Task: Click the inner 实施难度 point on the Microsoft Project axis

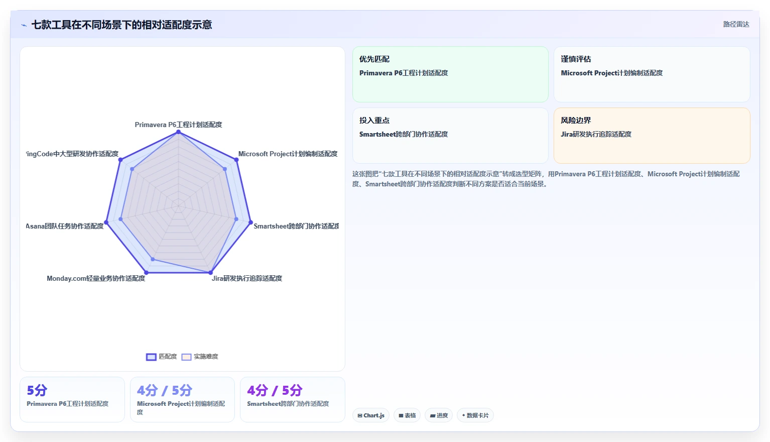Action: tap(225, 169)
